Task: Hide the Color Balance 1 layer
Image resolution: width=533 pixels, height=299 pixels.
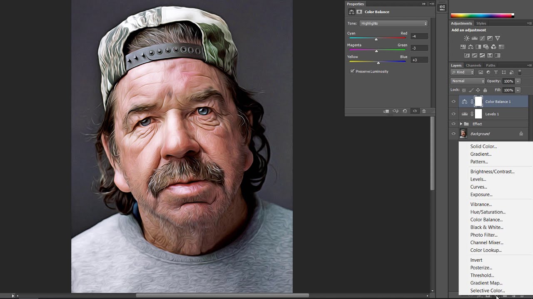Action: tap(453, 101)
